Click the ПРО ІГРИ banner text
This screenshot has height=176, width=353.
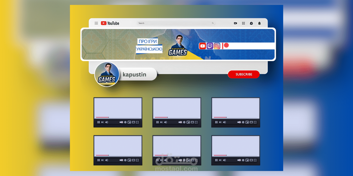point(148,41)
